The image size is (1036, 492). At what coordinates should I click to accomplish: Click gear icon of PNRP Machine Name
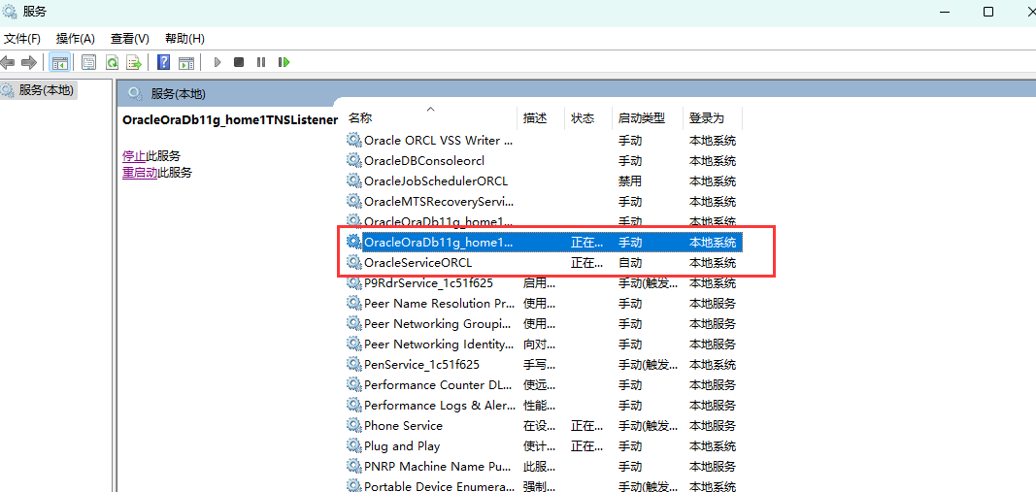click(x=354, y=466)
